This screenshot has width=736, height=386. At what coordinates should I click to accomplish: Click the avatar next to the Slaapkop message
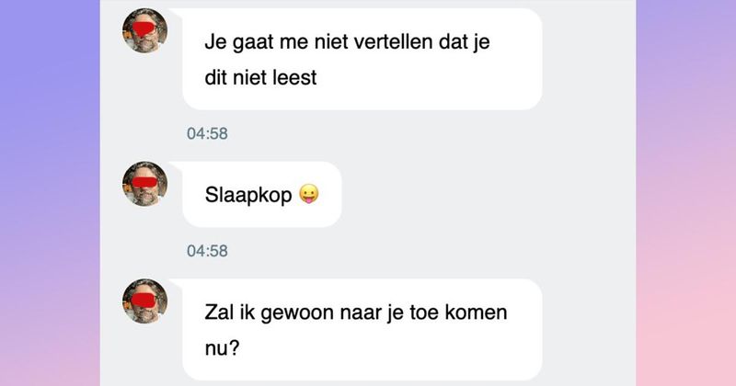[145, 184]
